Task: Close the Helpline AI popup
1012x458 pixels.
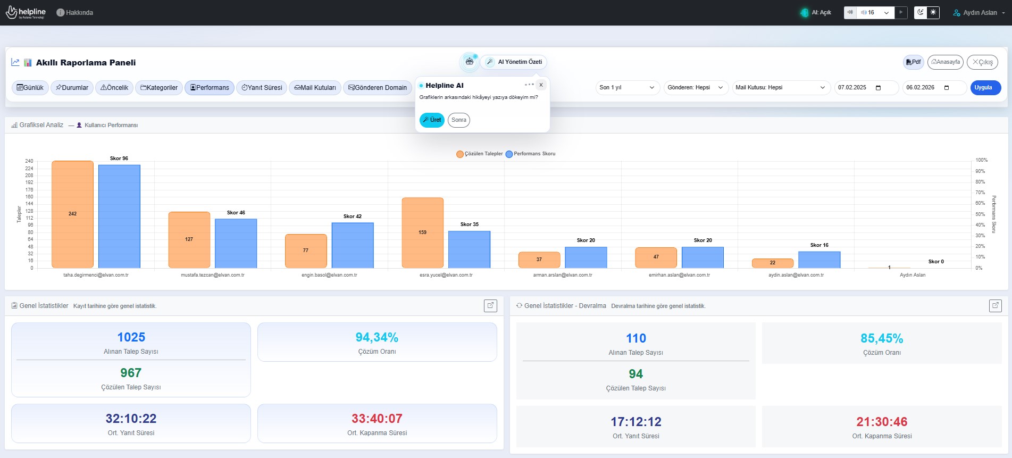Action: pos(541,85)
